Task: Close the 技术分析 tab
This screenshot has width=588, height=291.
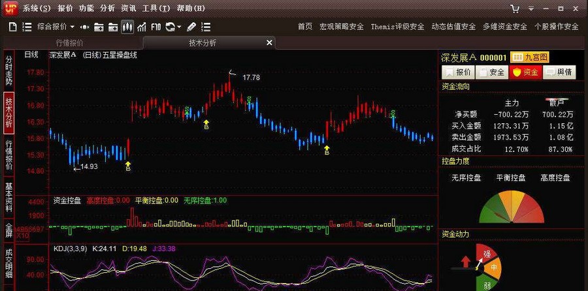Action: point(269,43)
